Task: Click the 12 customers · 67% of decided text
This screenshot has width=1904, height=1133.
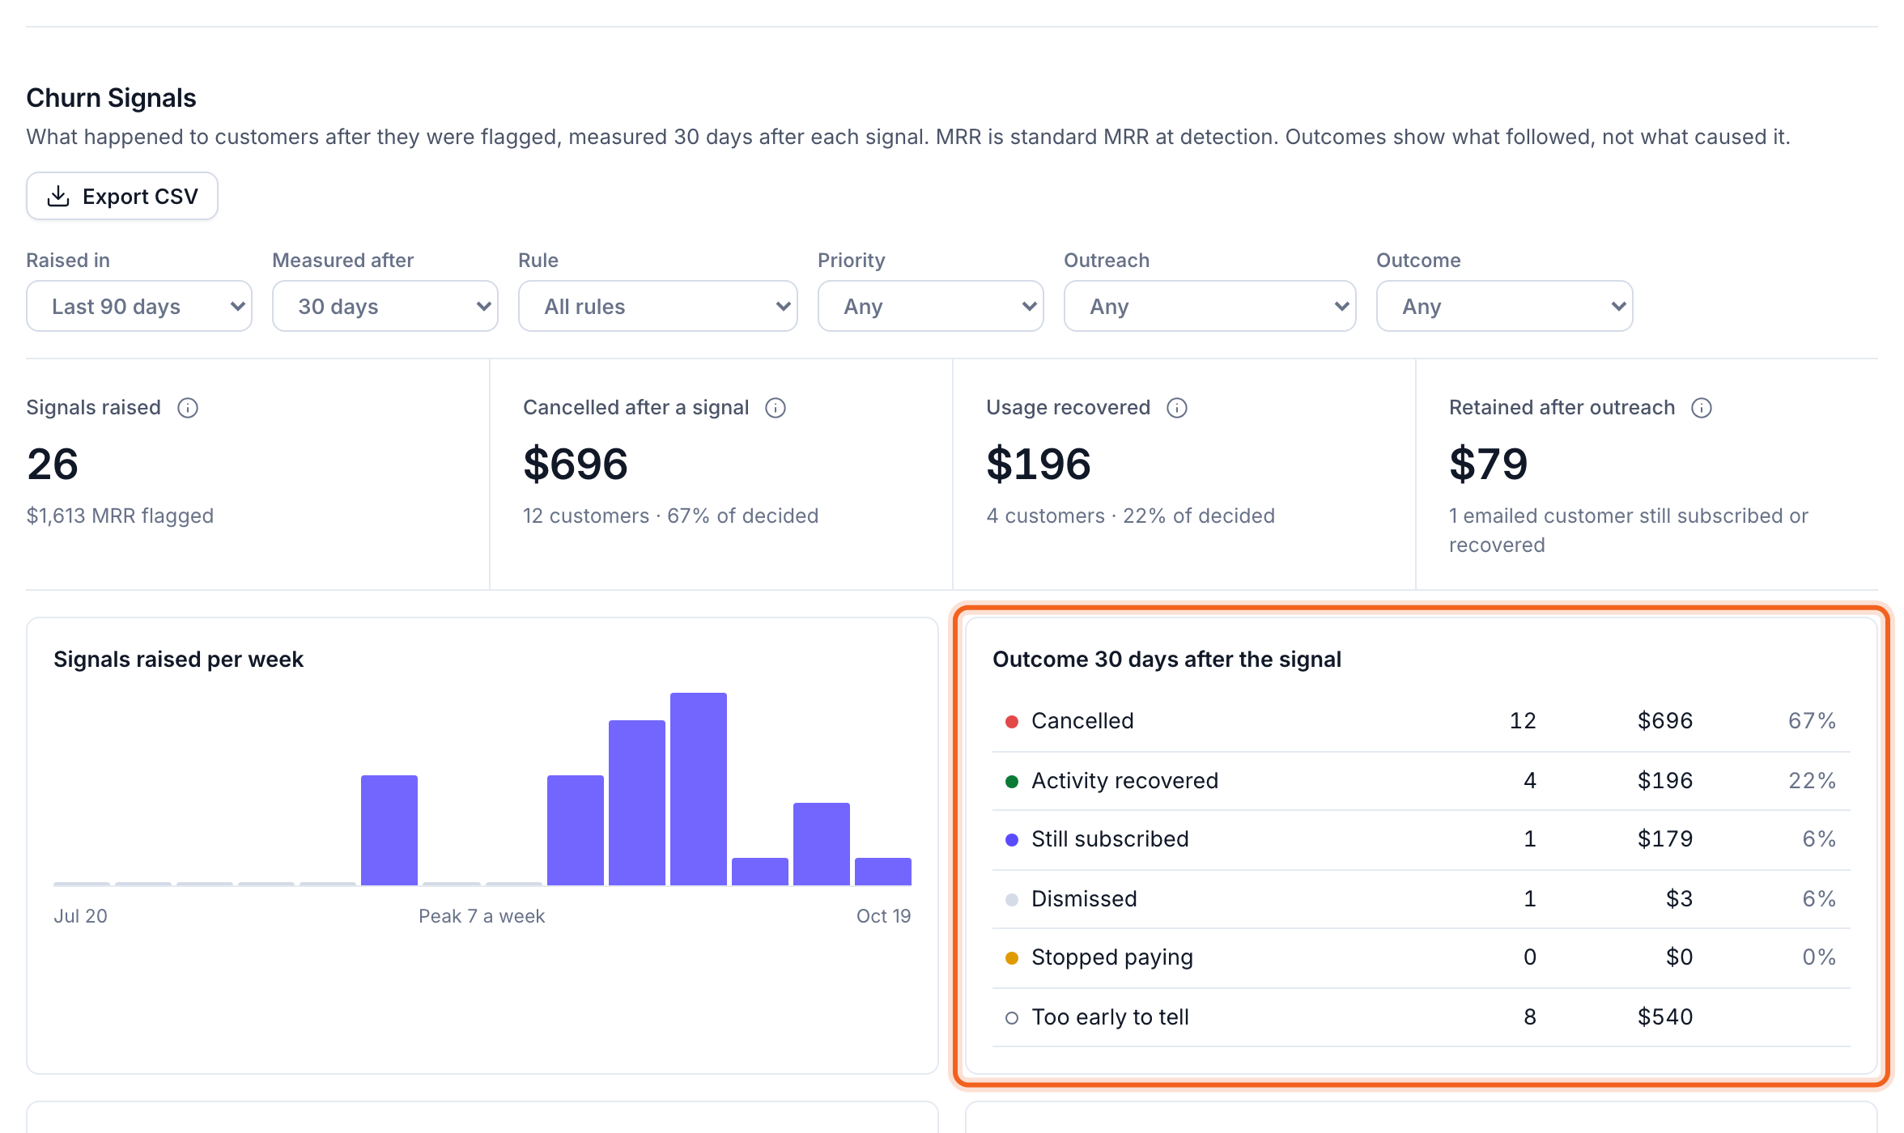Action: (x=670, y=516)
